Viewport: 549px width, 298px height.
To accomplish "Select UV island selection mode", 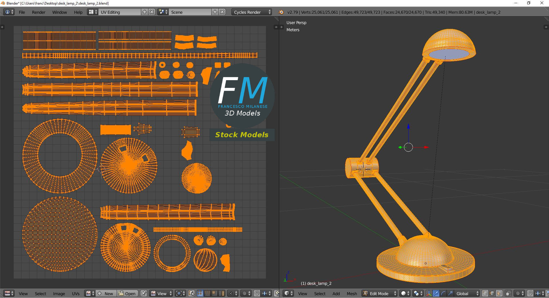I will (x=222, y=293).
